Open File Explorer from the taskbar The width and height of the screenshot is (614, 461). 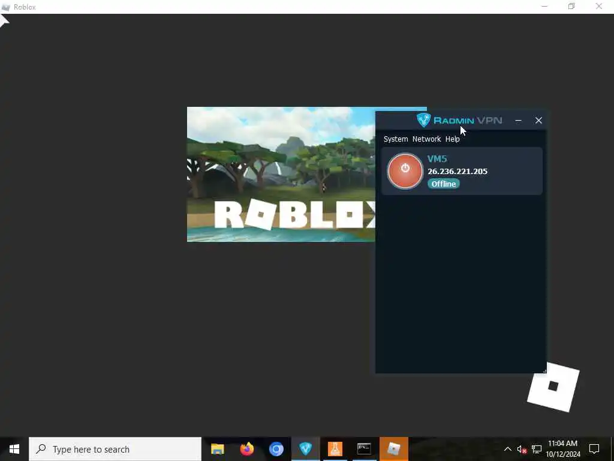click(x=217, y=449)
